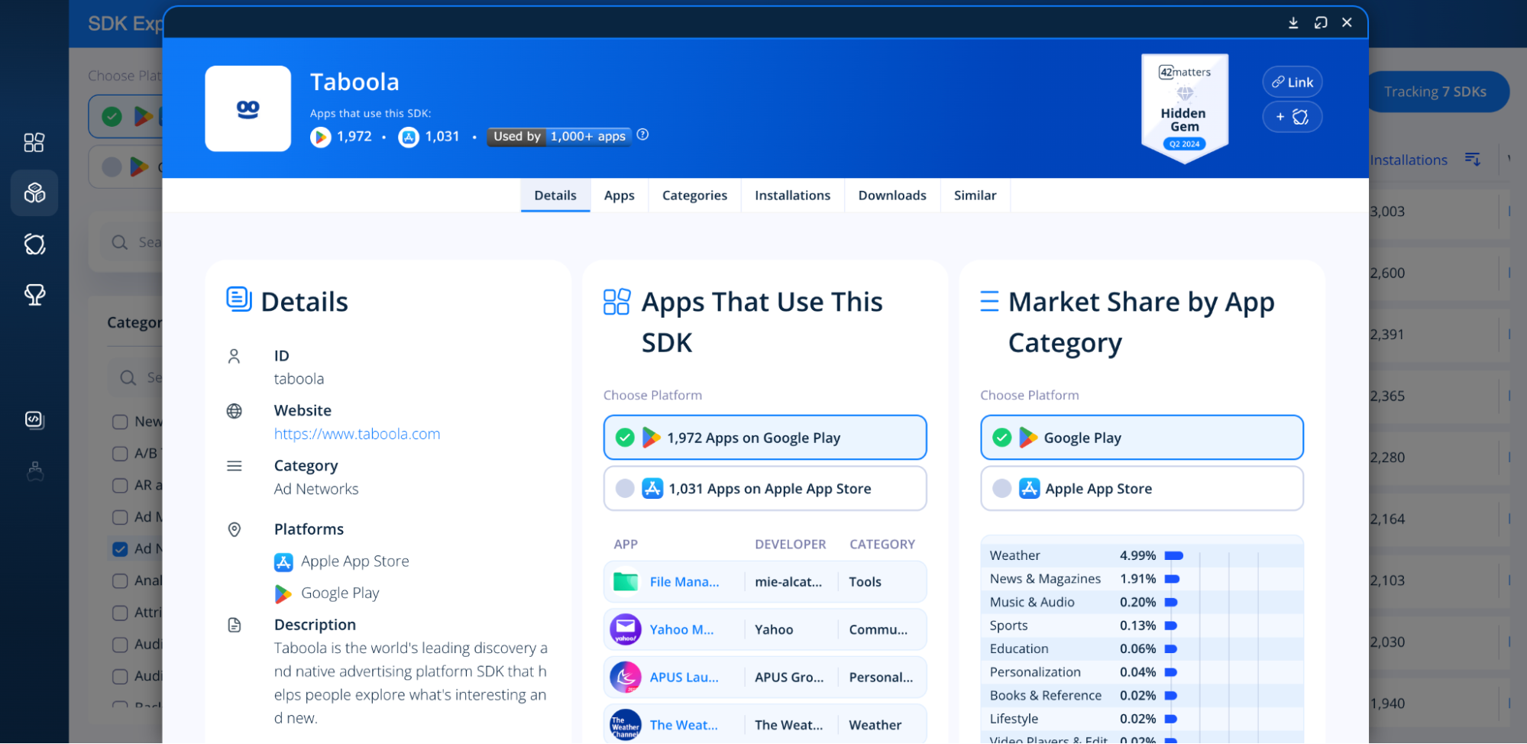This screenshot has width=1527, height=744.
Task: Switch to the Details tab
Action: coord(555,196)
